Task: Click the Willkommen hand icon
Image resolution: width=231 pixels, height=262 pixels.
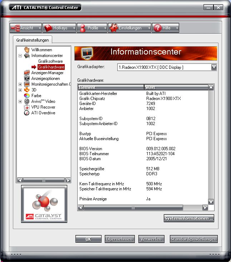Action: [x=27, y=49]
